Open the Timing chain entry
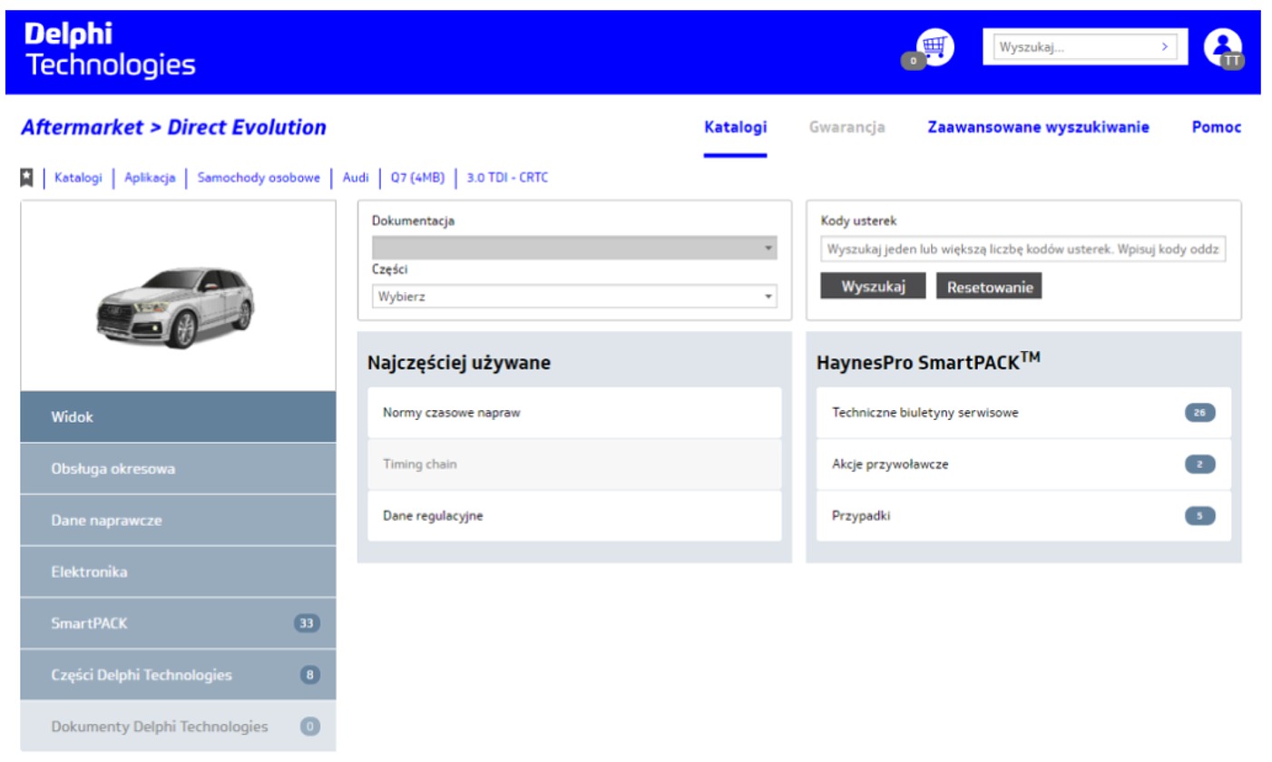1272x762 pixels. click(x=574, y=464)
